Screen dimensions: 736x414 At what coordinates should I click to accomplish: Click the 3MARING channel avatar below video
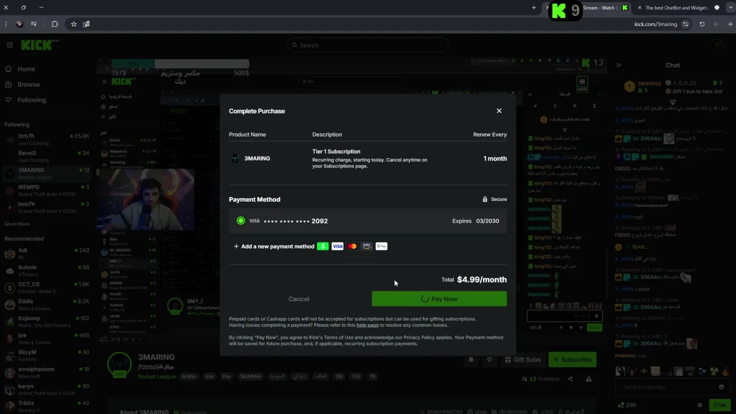[x=119, y=363]
